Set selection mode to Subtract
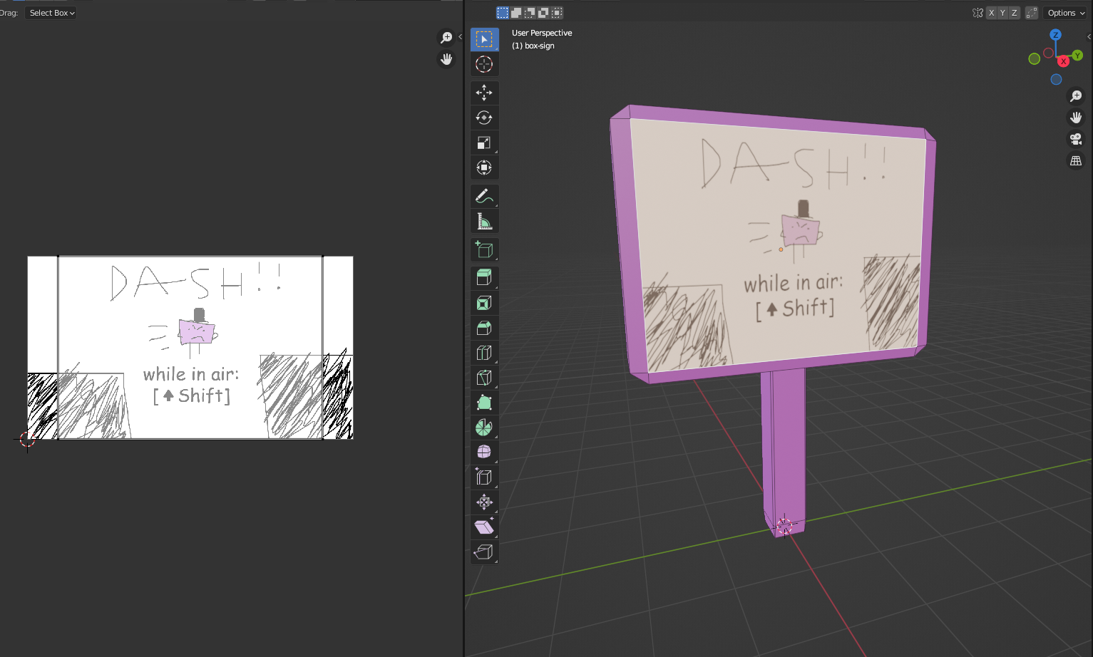1093x657 pixels. pos(530,13)
